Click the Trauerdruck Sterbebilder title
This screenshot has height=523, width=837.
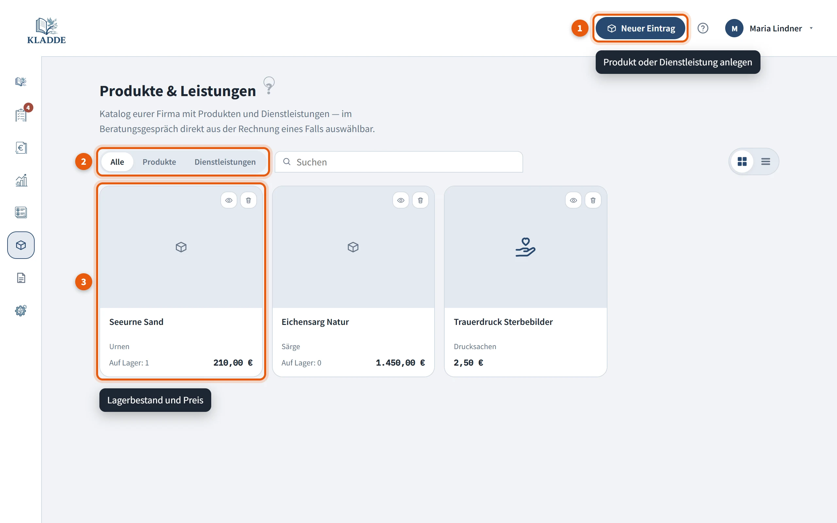click(503, 322)
